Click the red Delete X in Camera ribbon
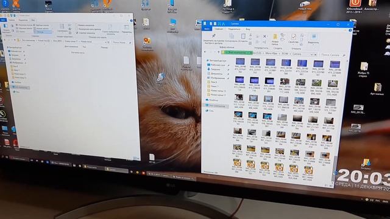Viewport: 390px width, 219px height. (x=264, y=36)
